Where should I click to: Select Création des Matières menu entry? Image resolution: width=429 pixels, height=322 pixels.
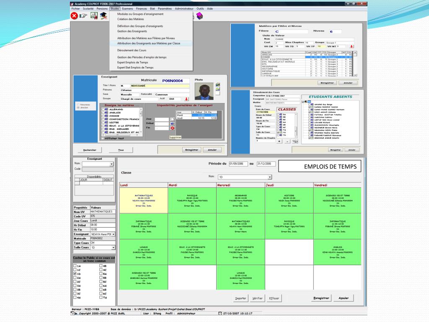[x=131, y=19]
